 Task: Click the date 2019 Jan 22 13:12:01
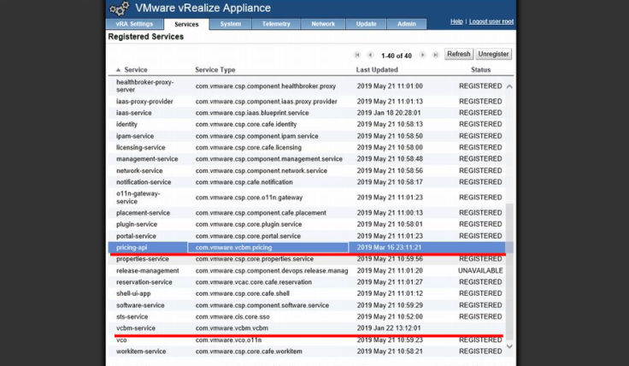coord(389,328)
